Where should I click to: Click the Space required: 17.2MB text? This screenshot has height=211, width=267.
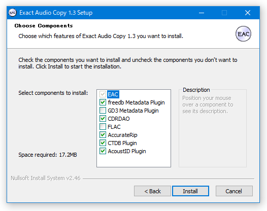(48, 155)
